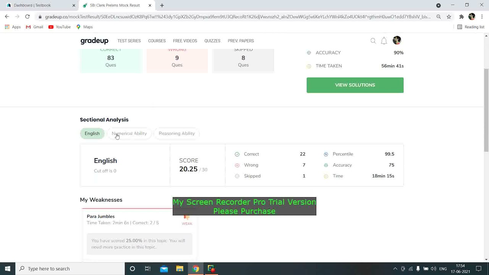Go back using the browser back arrow
Image resolution: width=489 pixels, height=275 pixels.
click(7, 16)
